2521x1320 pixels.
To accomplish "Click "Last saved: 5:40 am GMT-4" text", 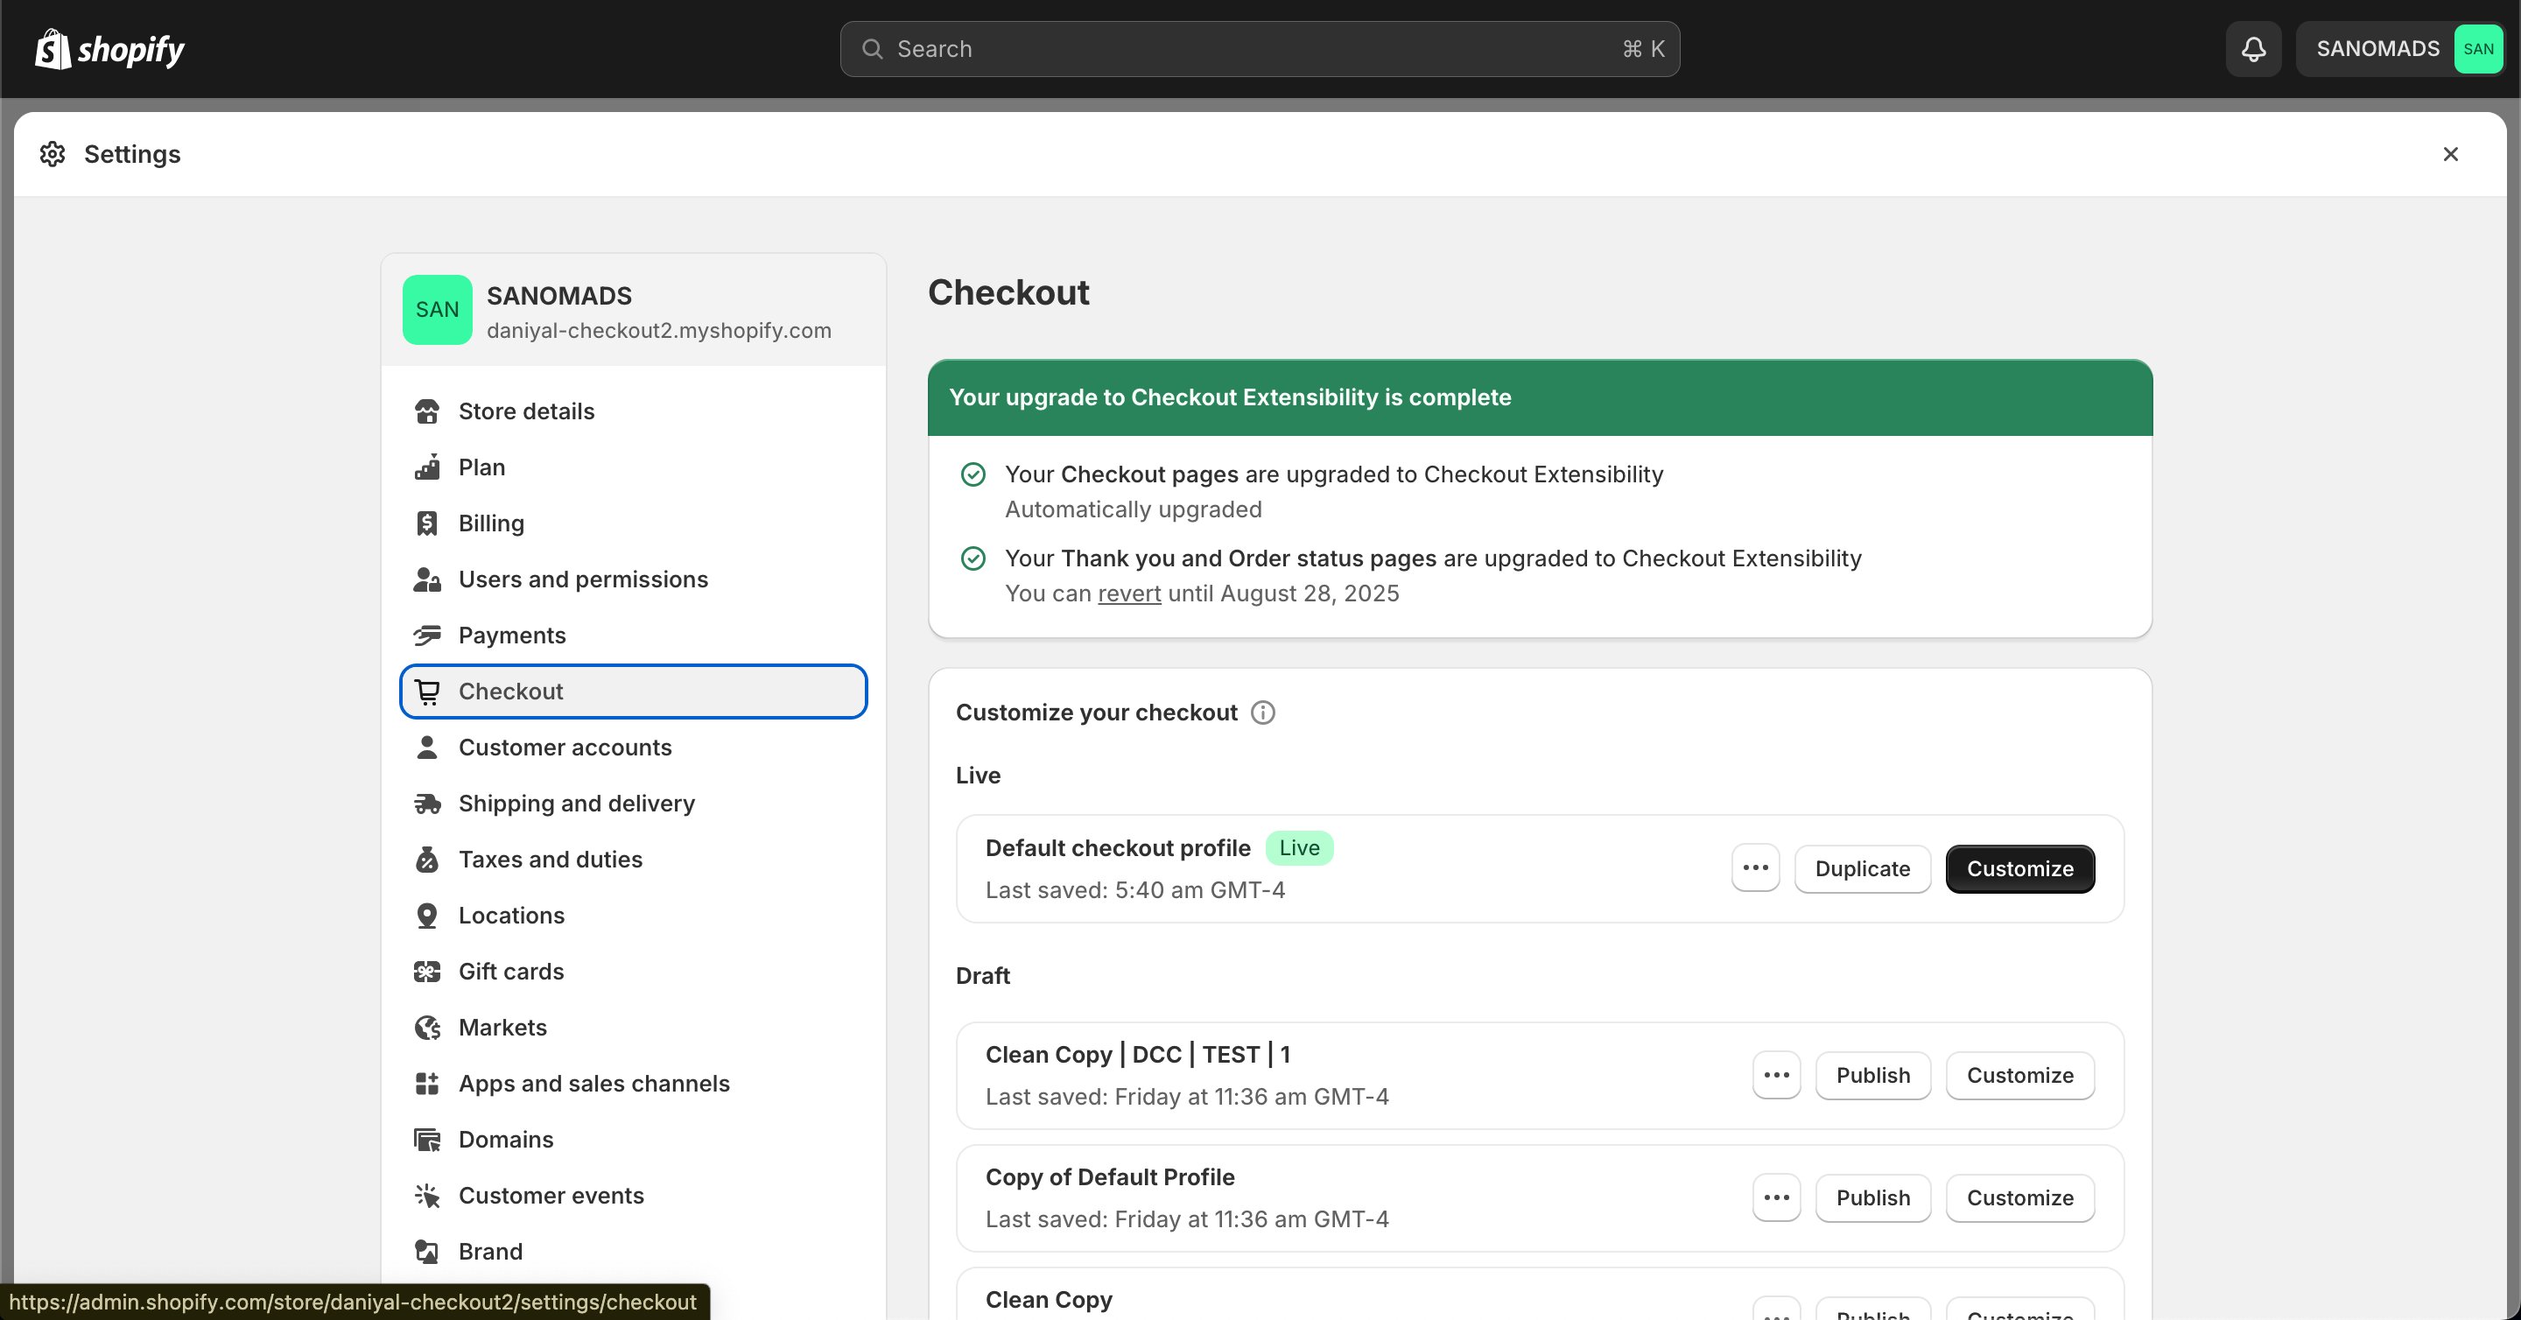I will (x=1134, y=889).
